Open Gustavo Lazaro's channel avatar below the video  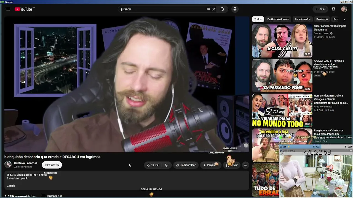[x=8, y=164]
